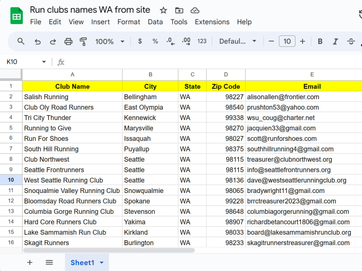Open the Format menu

[129, 22]
